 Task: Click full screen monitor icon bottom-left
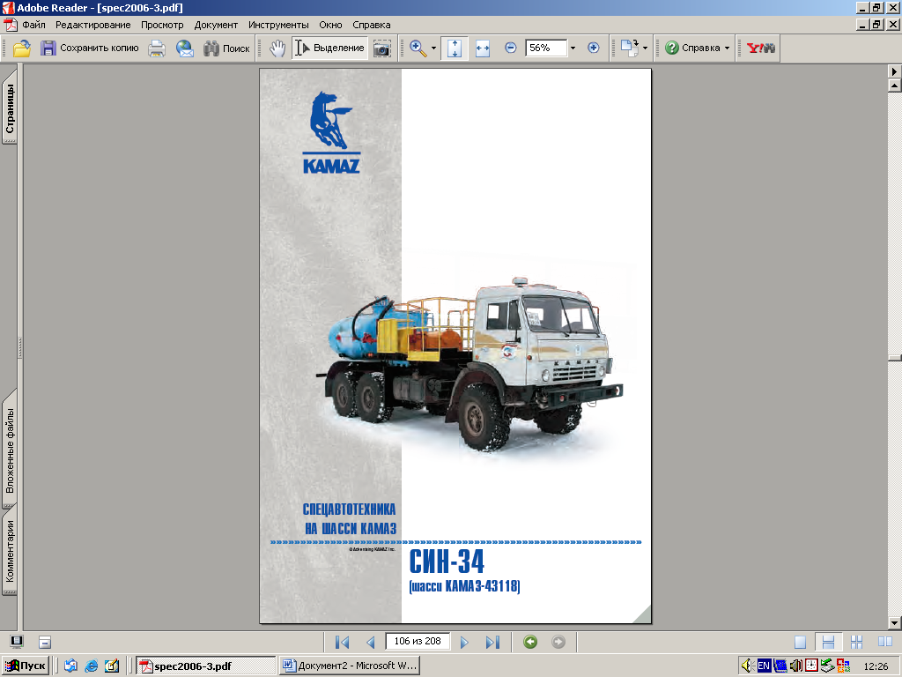coord(17,642)
